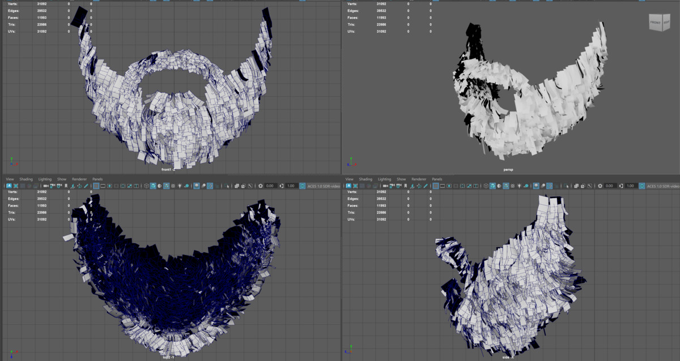Click the Image Plane icon in side-X panel toolbar

point(413,186)
